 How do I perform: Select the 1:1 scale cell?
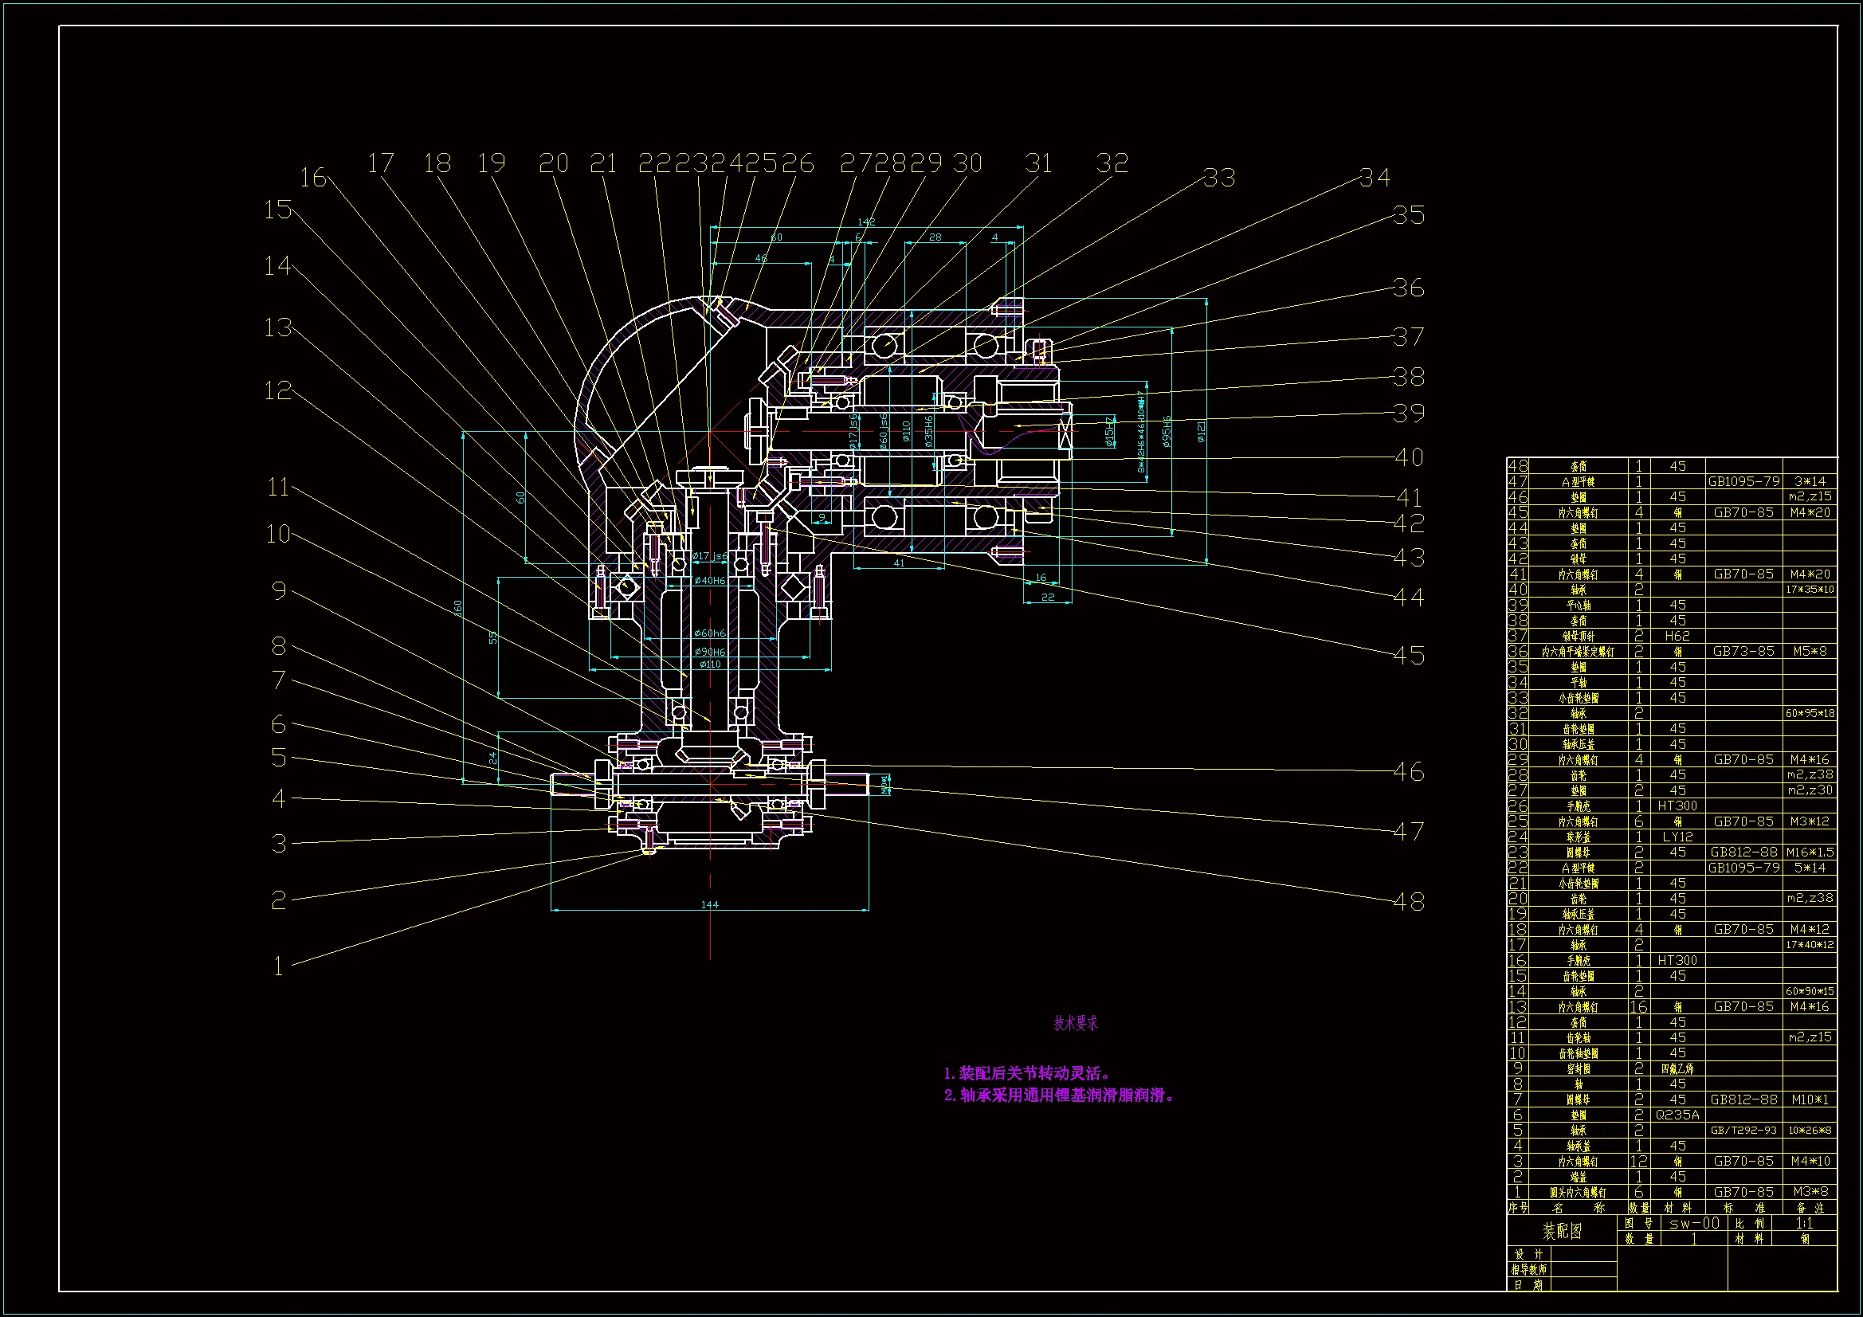[1803, 1223]
